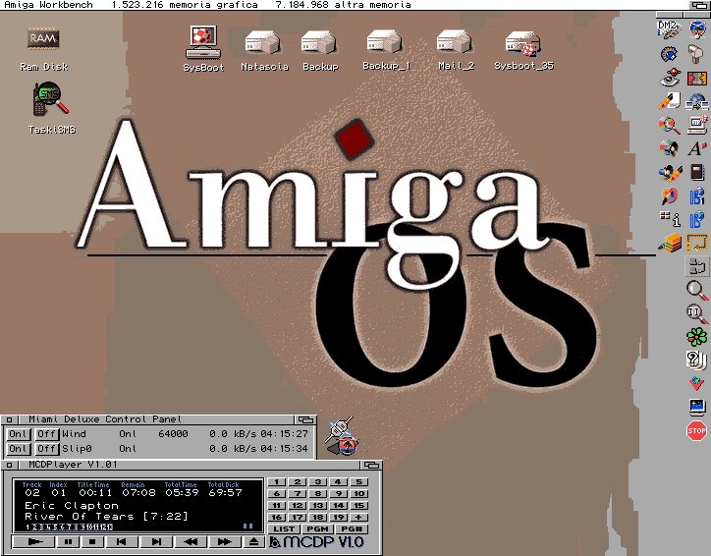Open the networked computers globe dock icon

(697, 102)
